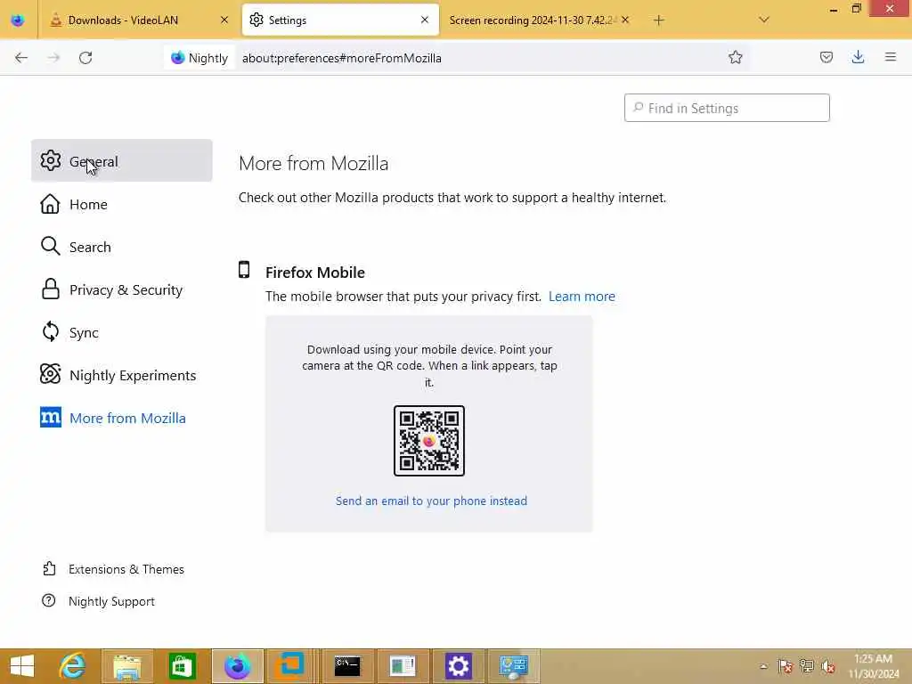Open the Home settings category

point(121,204)
